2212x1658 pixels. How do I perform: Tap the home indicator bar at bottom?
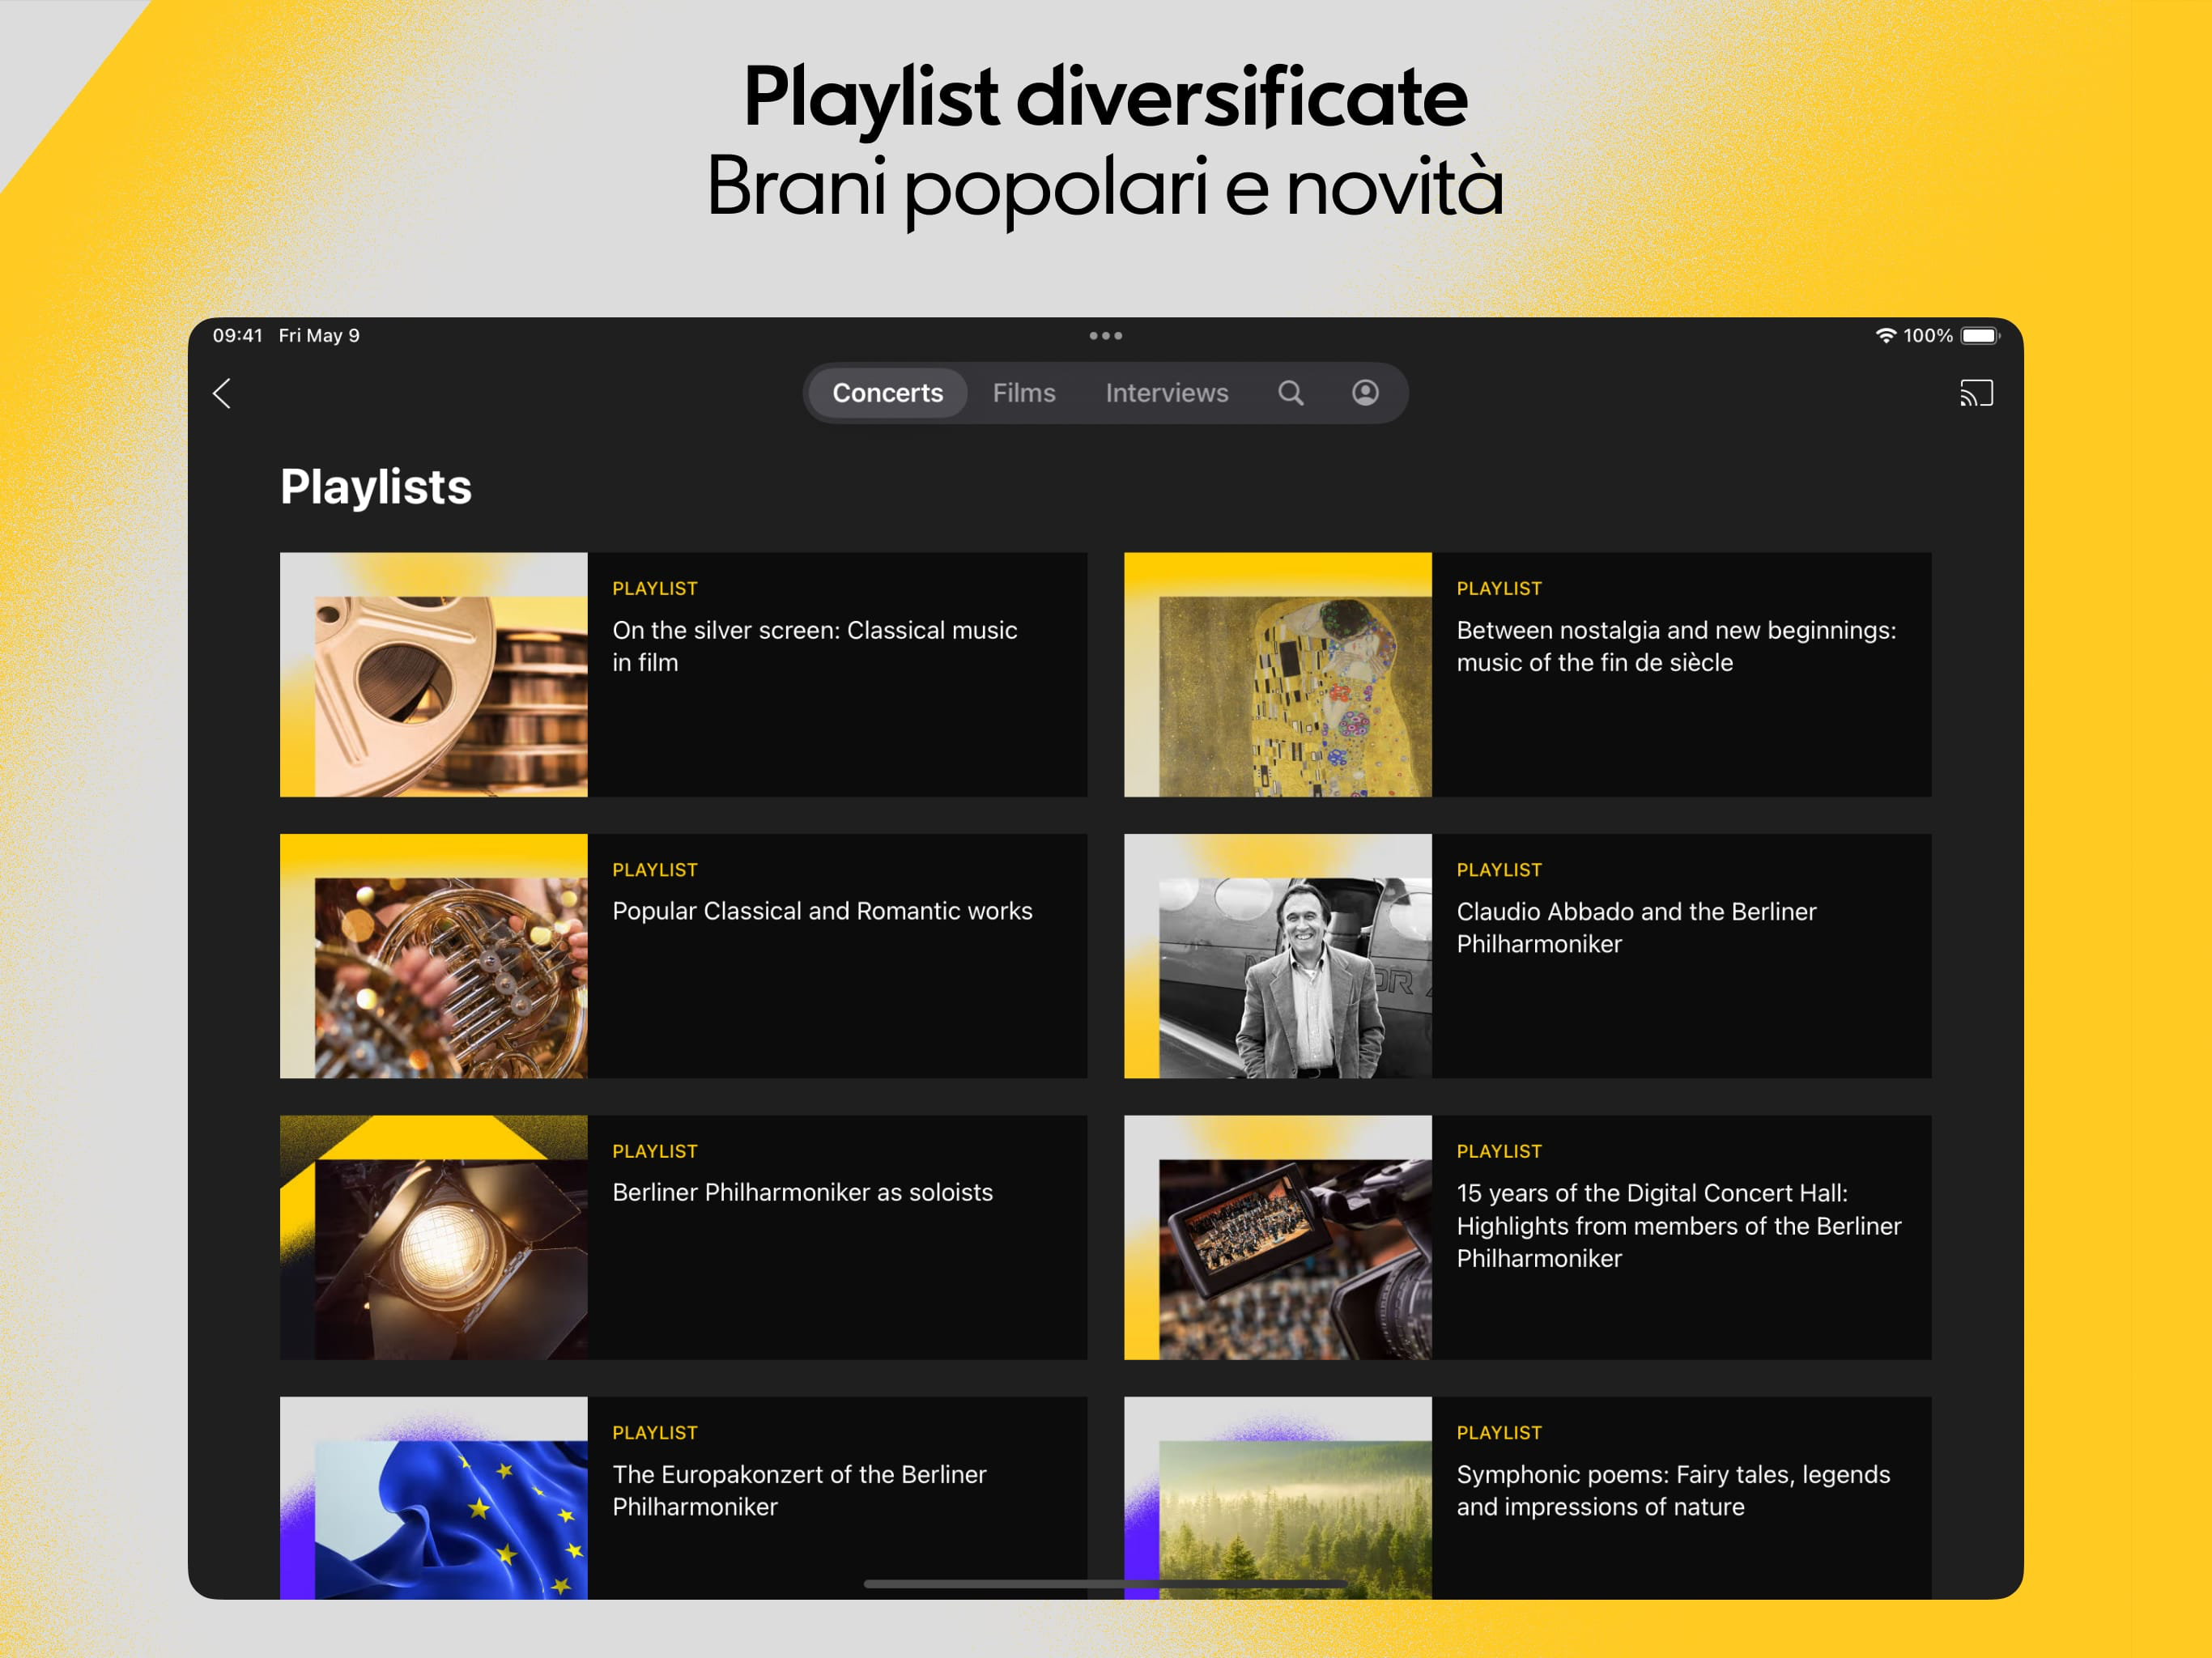(x=1105, y=1584)
